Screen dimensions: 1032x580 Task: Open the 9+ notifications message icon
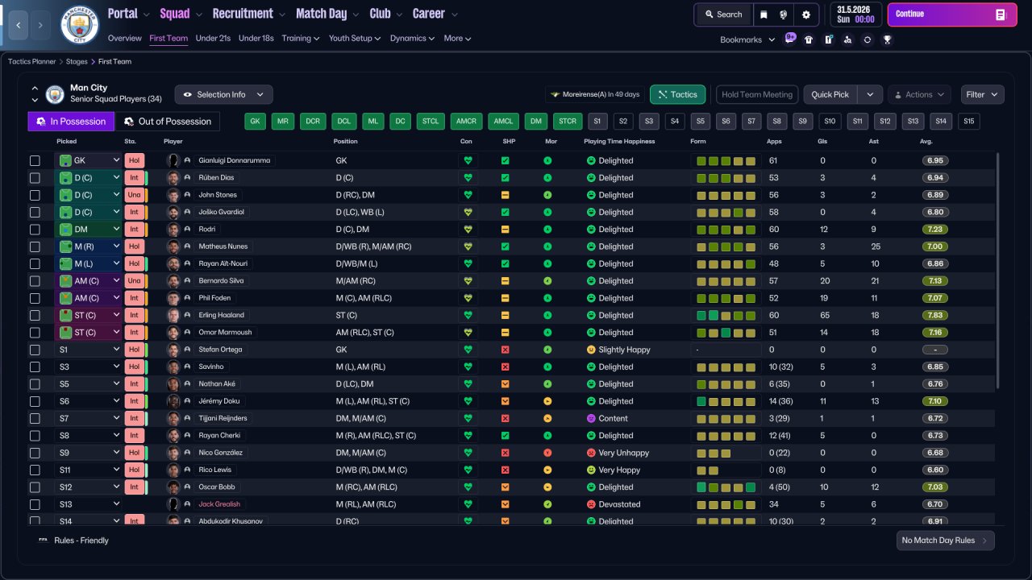click(x=790, y=39)
